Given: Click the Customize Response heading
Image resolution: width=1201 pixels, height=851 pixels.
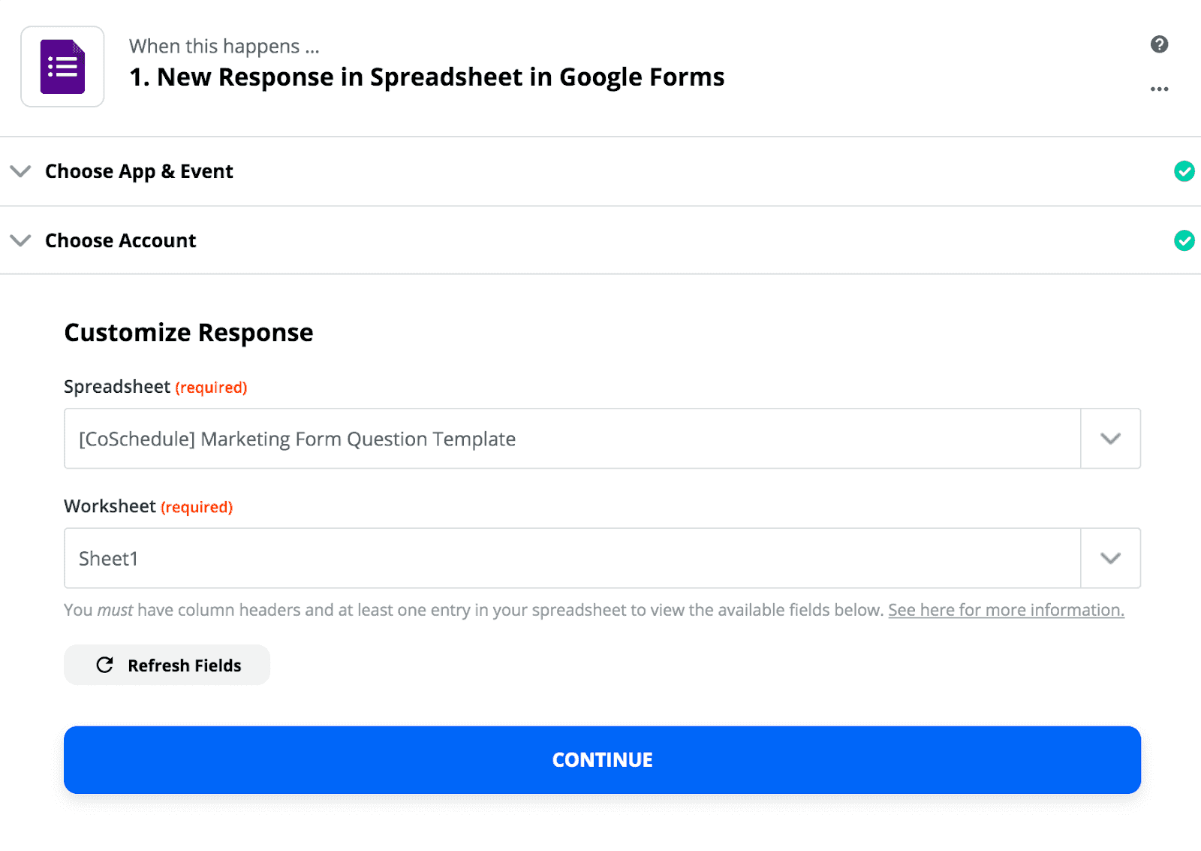Looking at the screenshot, I should 188,332.
